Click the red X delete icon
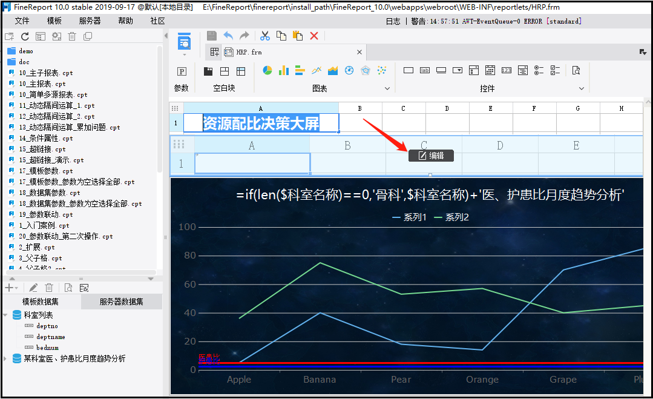The height and width of the screenshot is (399, 653). pos(314,36)
